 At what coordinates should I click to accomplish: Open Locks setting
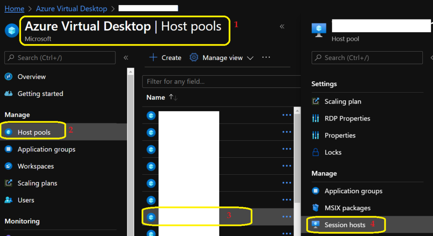coord(333,152)
